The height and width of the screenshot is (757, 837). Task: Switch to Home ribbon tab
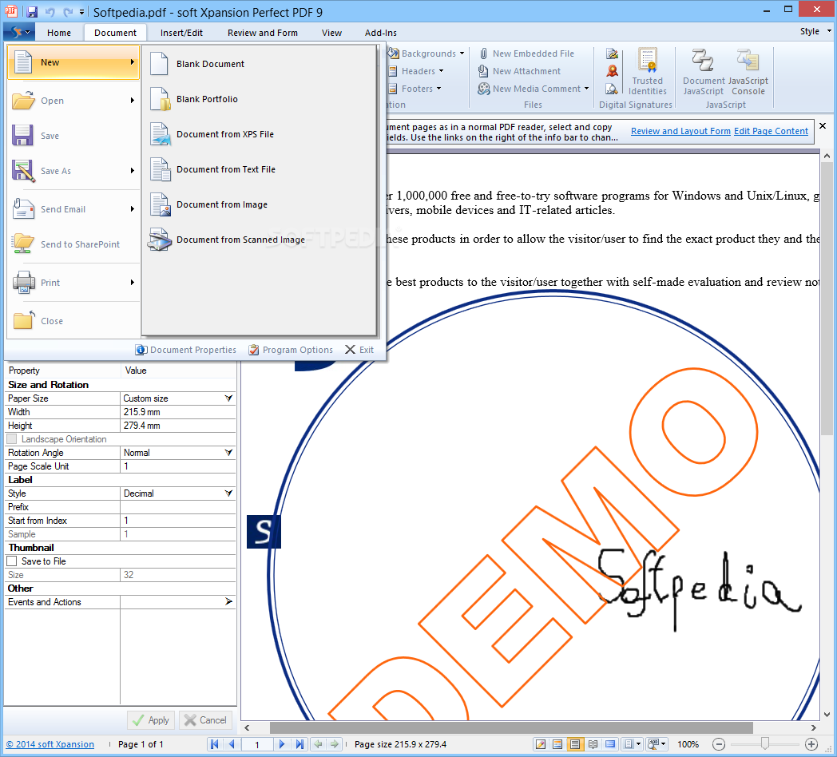[x=59, y=33]
